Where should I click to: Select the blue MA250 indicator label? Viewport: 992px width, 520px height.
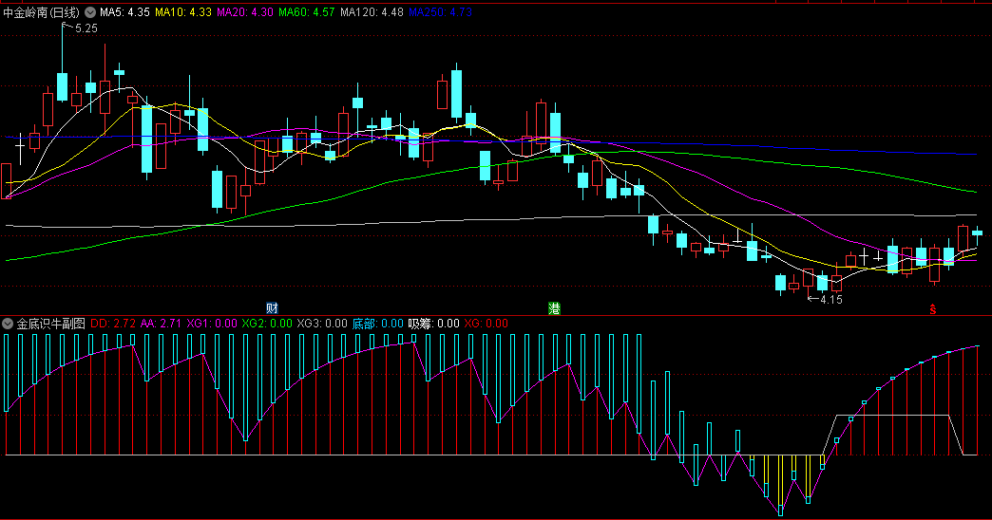pyautogui.click(x=440, y=12)
